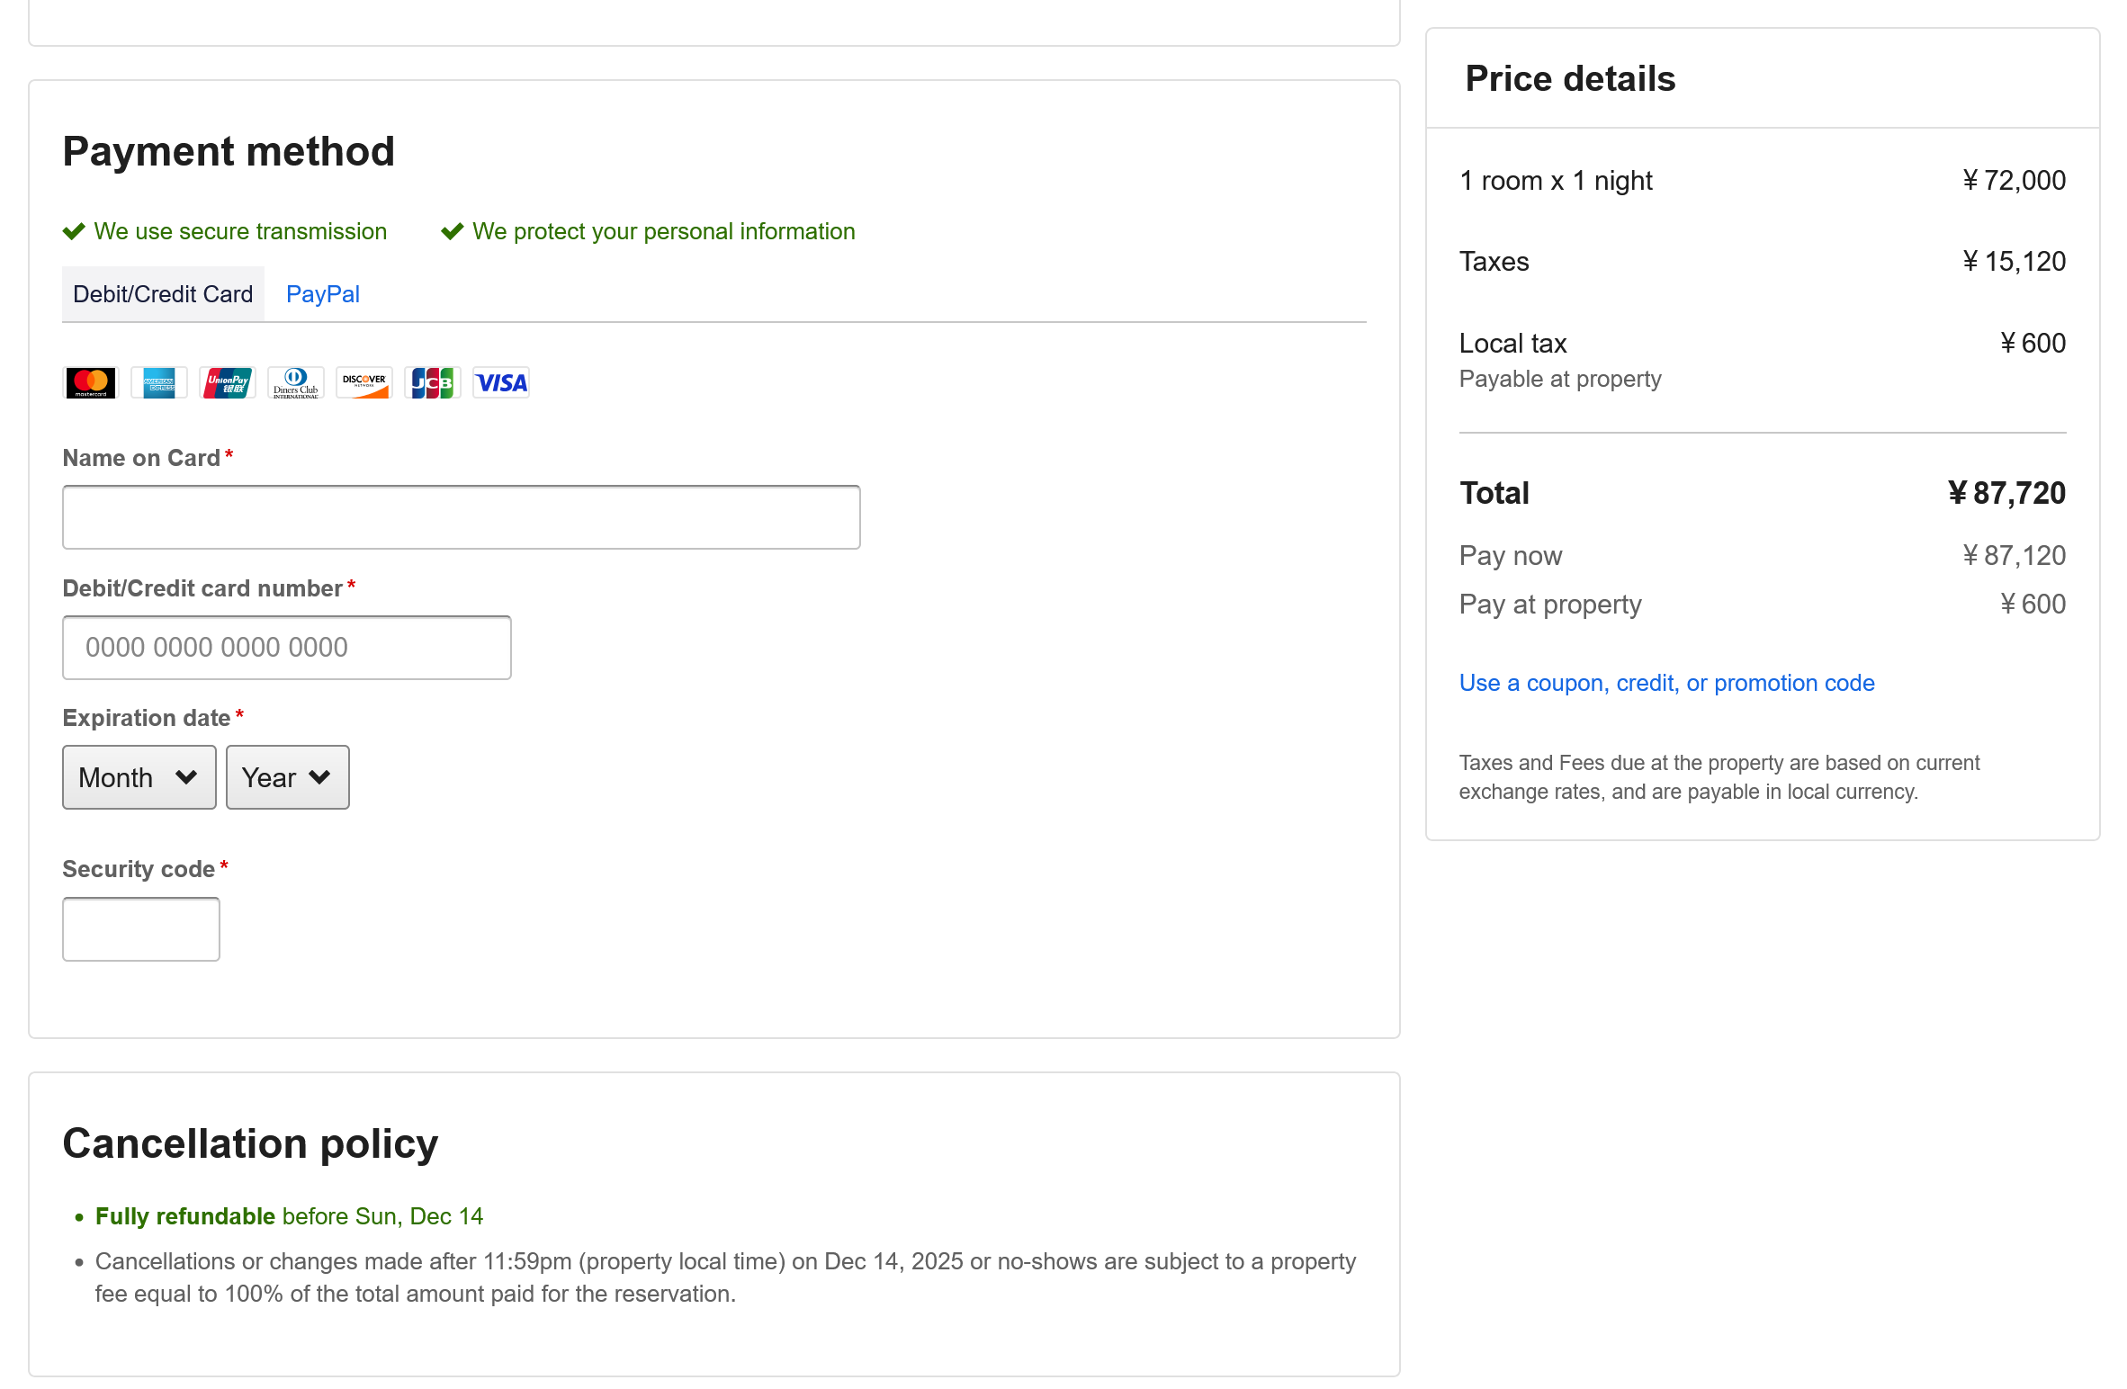Click the Debit/Credit card number field
The image size is (2127, 1389).
[x=286, y=648]
